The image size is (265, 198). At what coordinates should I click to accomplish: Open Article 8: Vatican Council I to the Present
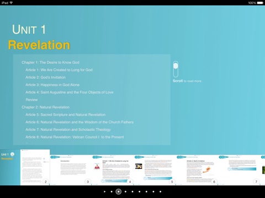click(x=75, y=137)
